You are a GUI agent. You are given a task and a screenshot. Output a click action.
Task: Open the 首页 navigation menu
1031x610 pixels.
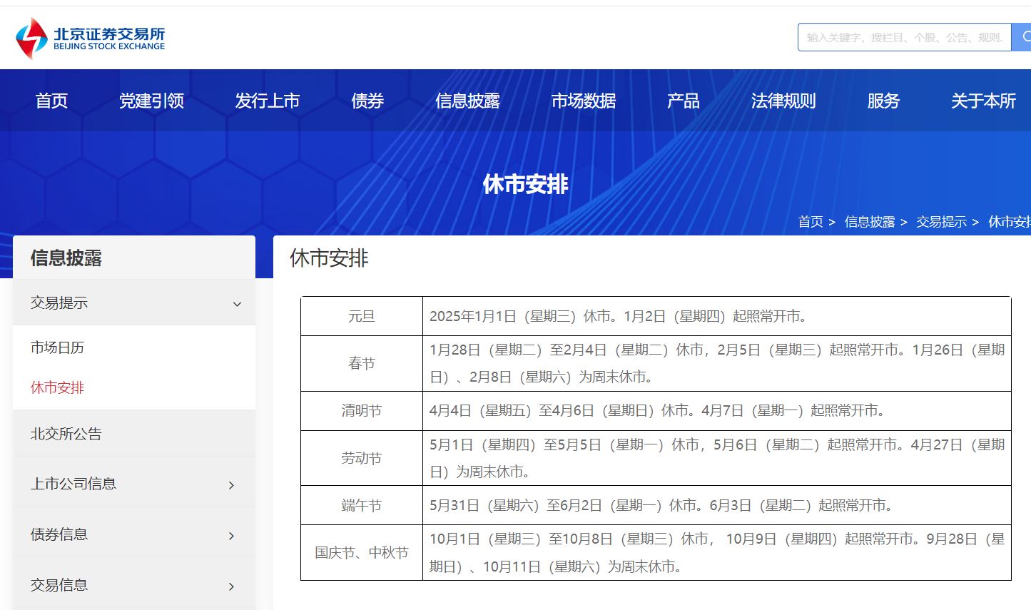click(x=51, y=101)
